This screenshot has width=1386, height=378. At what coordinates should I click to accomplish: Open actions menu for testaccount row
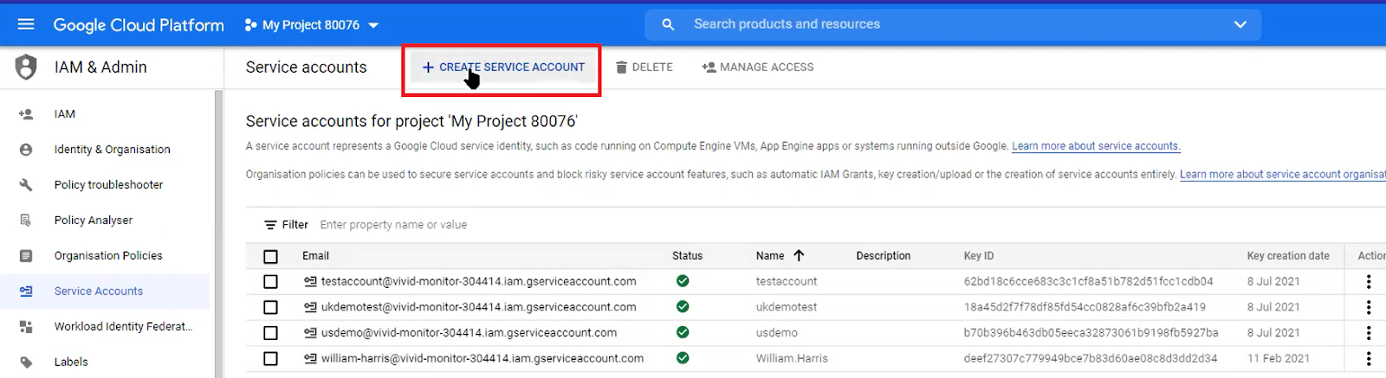(1369, 282)
